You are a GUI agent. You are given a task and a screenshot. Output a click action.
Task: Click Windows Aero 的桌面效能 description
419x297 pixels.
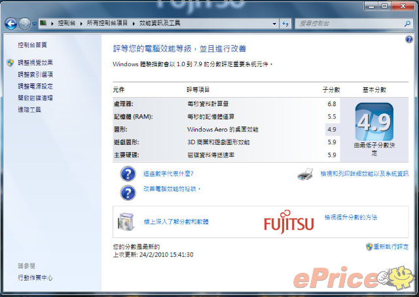click(x=223, y=130)
